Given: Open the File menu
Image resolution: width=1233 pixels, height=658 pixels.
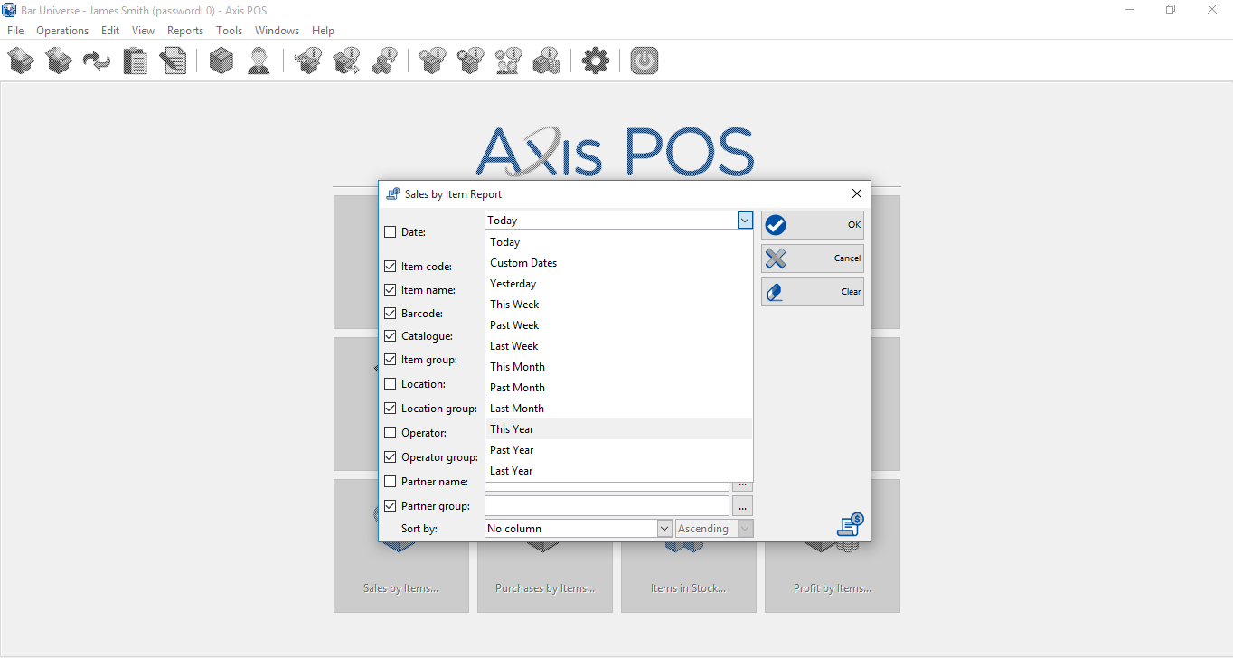Looking at the screenshot, I should (15, 31).
